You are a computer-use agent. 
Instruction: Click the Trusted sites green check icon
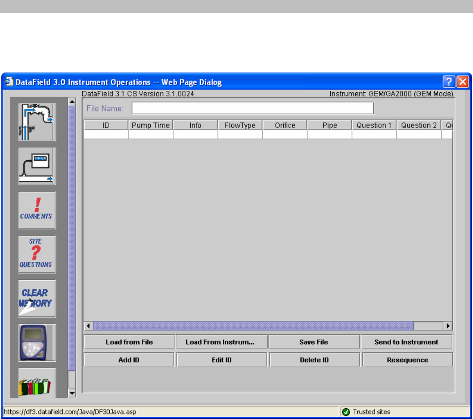[346, 412]
